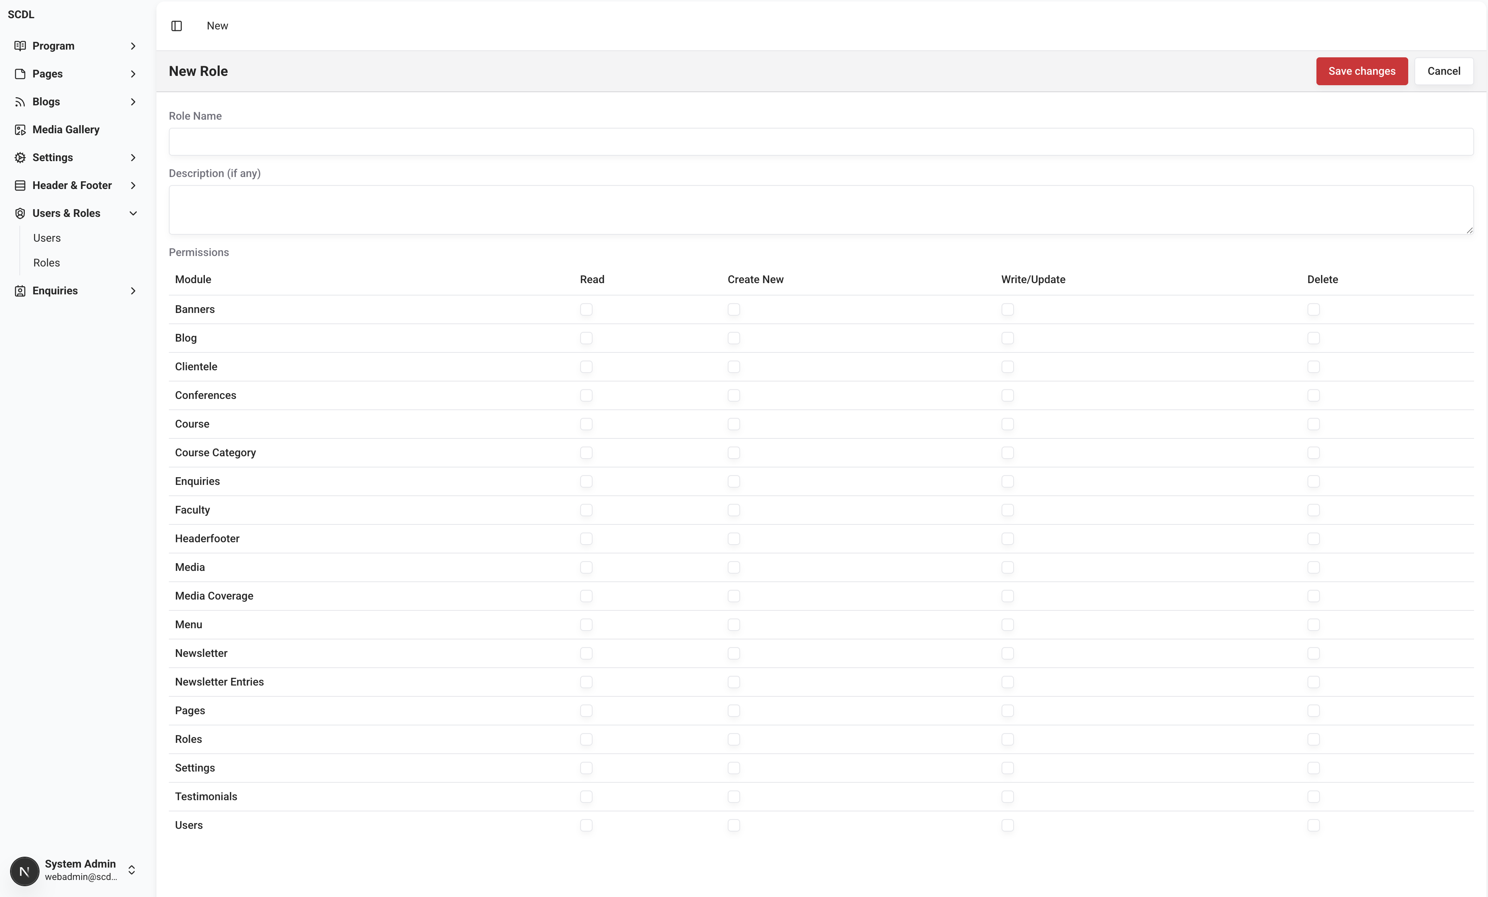The height and width of the screenshot is (897, 1488).
Task: Enable Read permission for Banners
Action: pos(586,309)
